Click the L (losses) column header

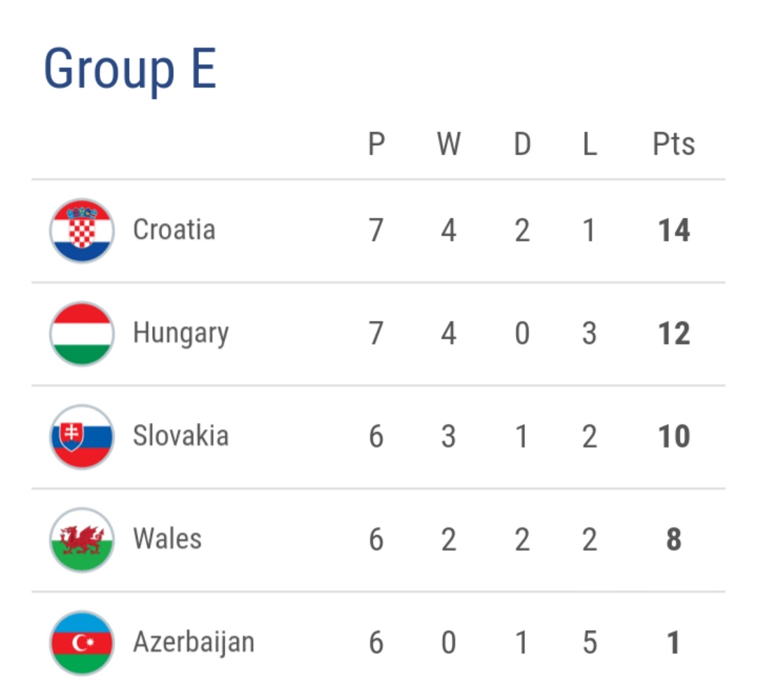point(589,144)
